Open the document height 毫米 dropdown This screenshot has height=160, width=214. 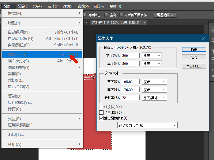point(154,90)
